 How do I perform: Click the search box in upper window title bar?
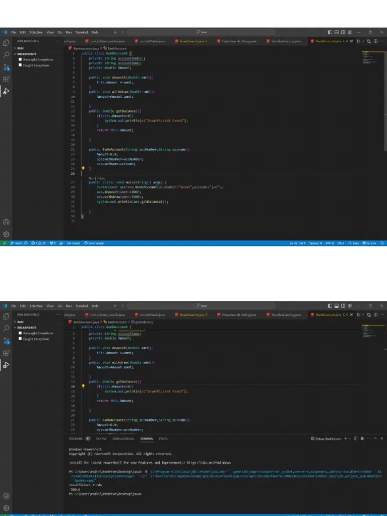click(202, 32)
